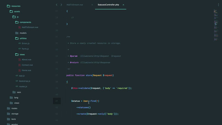Select the utilities folder label
The image size is (222, 125).
tap(23, 39)
